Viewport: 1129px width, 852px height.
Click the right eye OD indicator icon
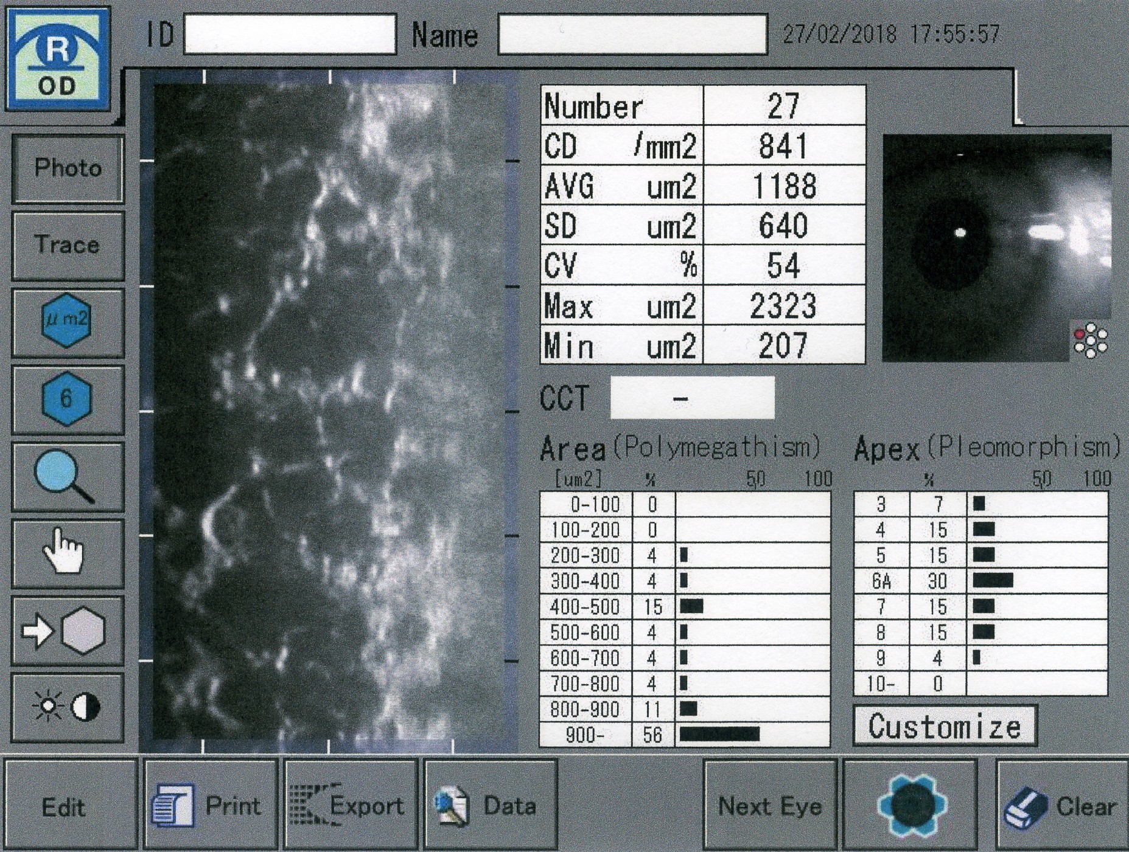58,60
